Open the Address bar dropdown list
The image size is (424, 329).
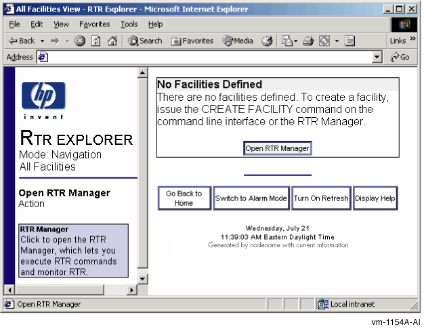pyautogui.click(x=377, y=57)
